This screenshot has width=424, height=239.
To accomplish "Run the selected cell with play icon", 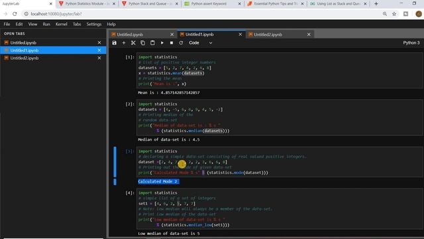I will (x=162, y=42).
